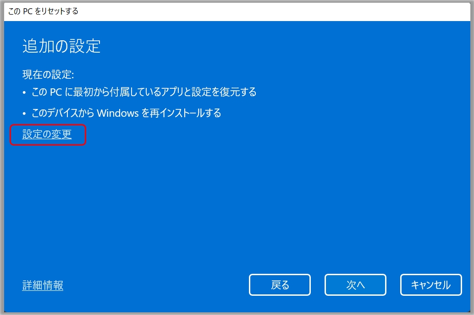Change settings via the link in the red outline
Image resolution: width=474 pixels, height=315 pixels.
47,135
